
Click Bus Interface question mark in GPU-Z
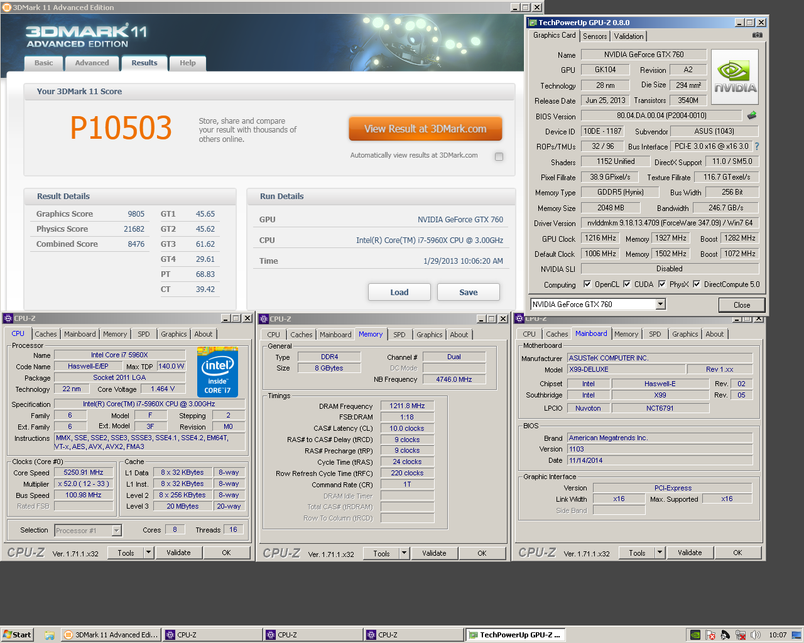pyautogui.click(x=757, y=146)
